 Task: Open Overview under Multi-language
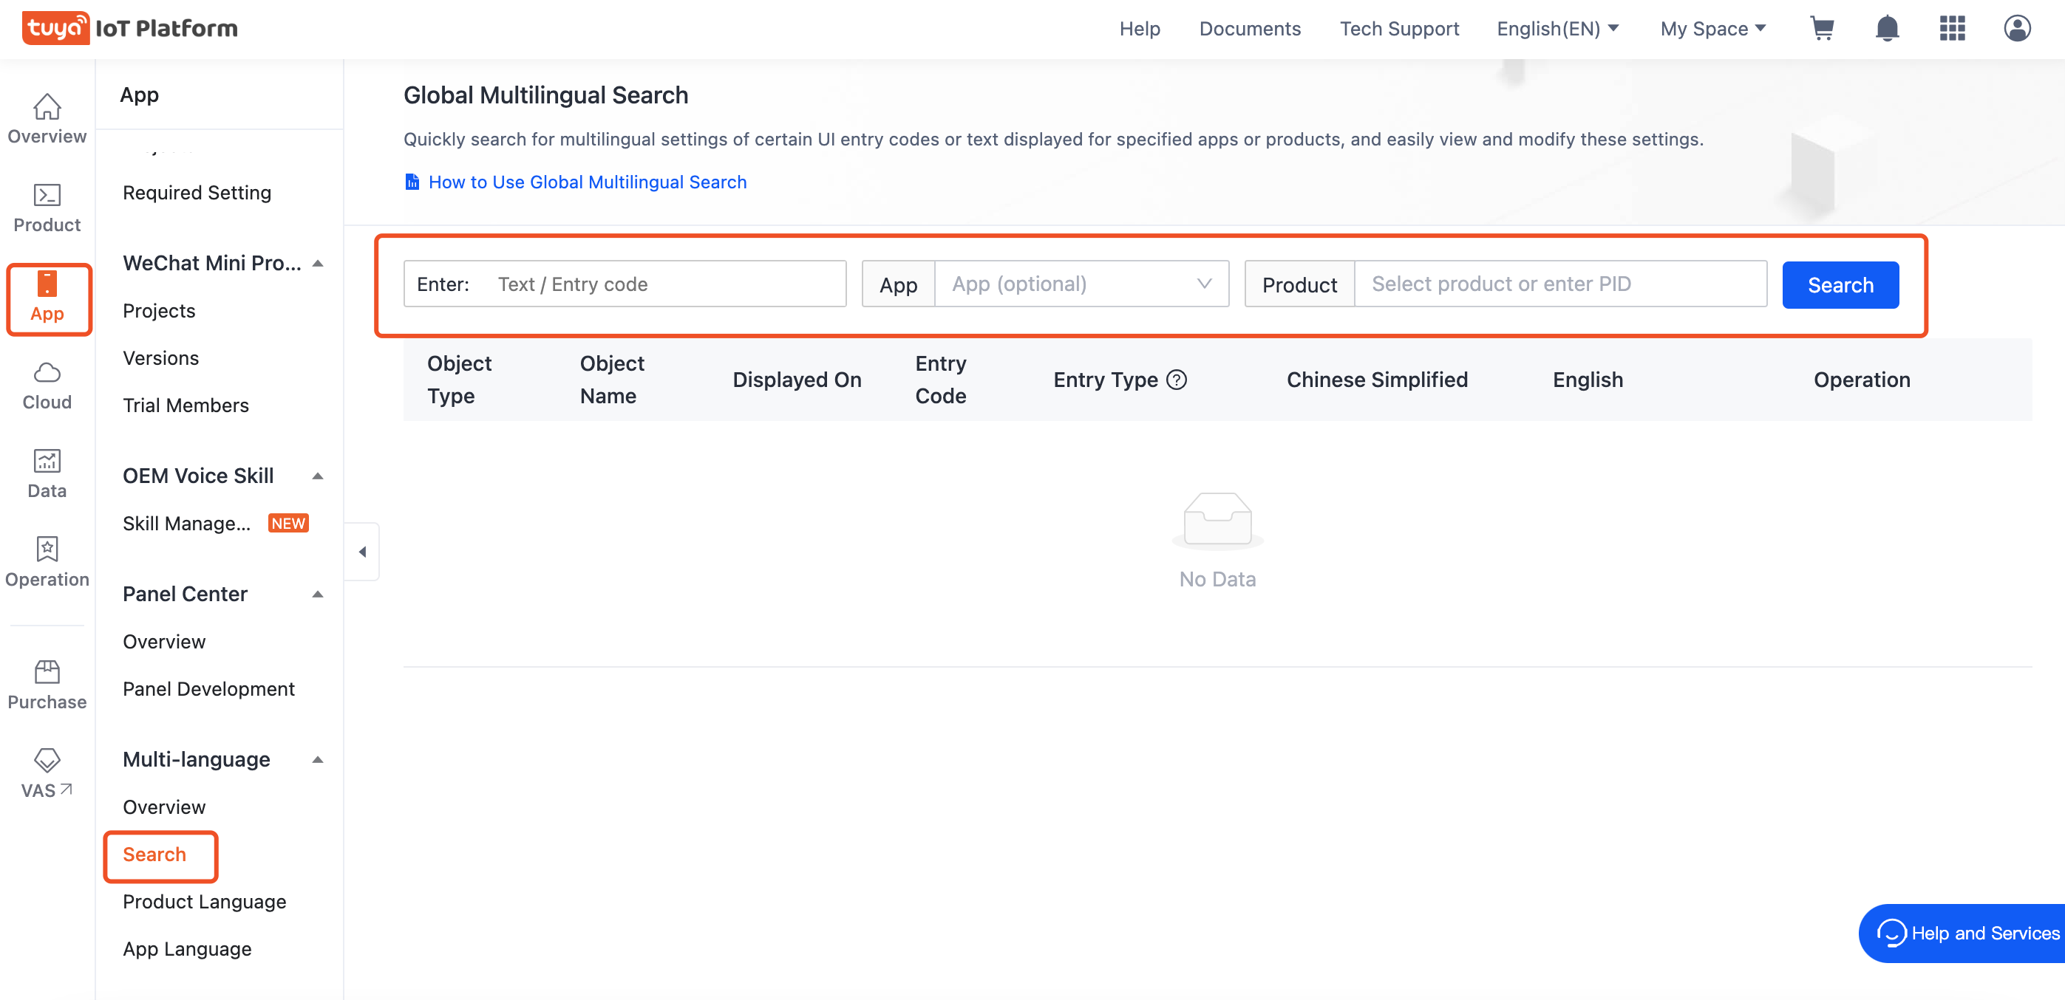163,807
